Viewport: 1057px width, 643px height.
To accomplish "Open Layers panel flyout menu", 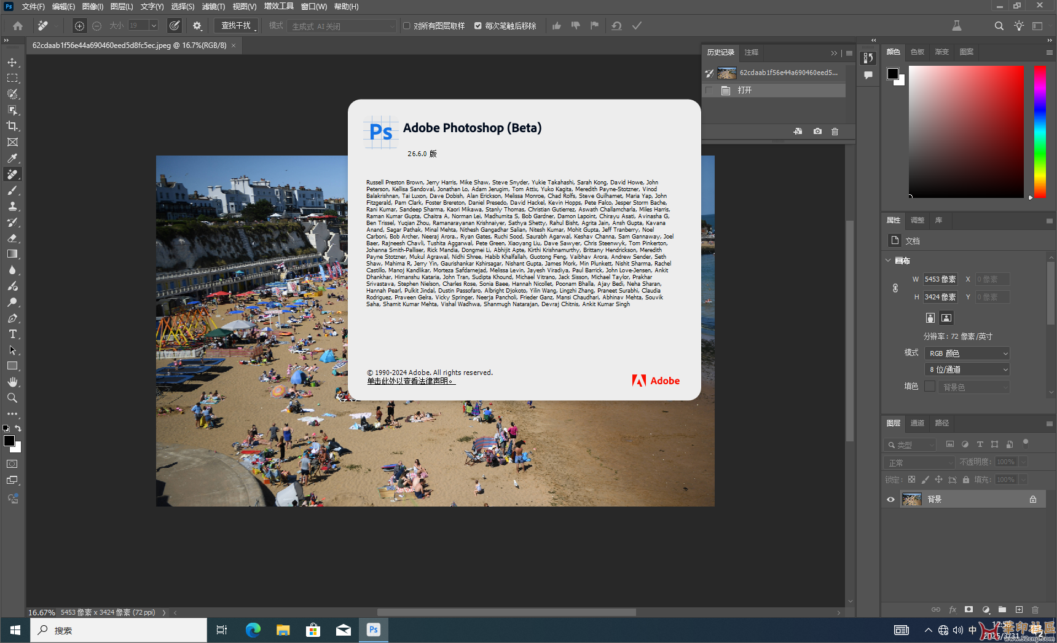I will [1050, 424].
